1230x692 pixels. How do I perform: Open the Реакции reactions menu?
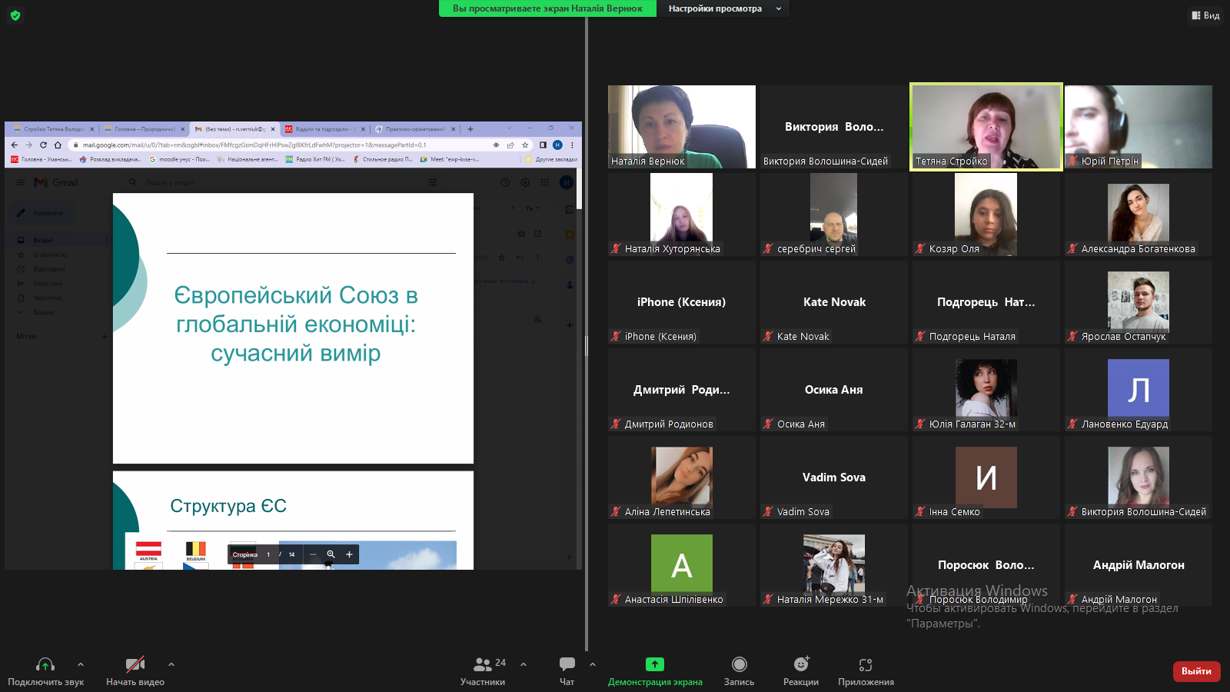(800, 670)
